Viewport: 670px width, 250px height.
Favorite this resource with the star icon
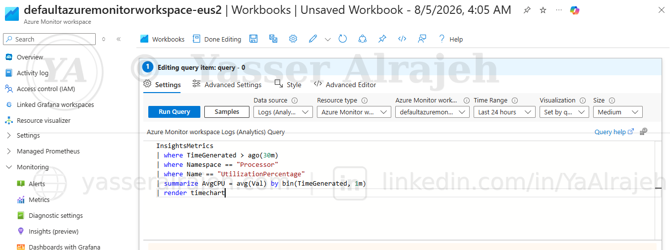pyautogui.click(x=543, y=10)
